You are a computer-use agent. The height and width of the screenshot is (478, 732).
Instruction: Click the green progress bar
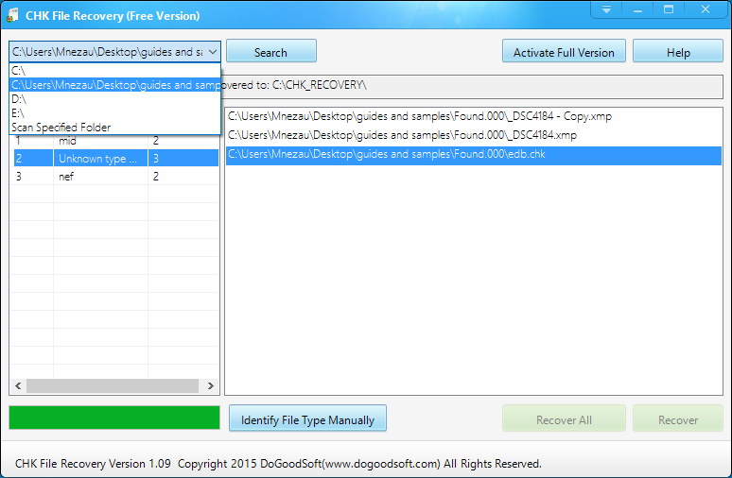(114, 418)
